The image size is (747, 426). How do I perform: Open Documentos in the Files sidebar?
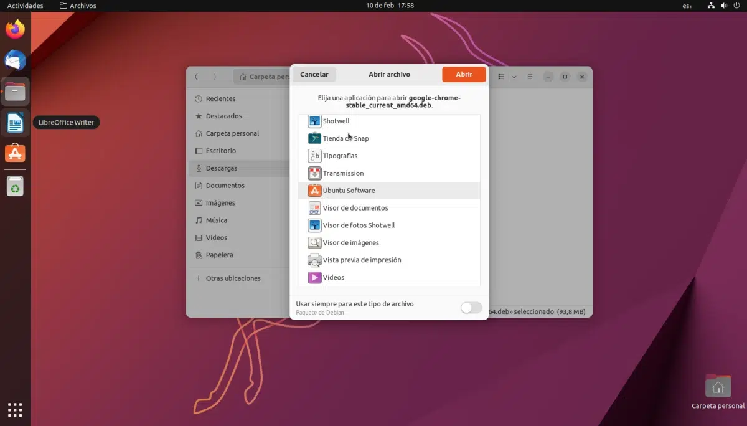click(x=238, y=186)
